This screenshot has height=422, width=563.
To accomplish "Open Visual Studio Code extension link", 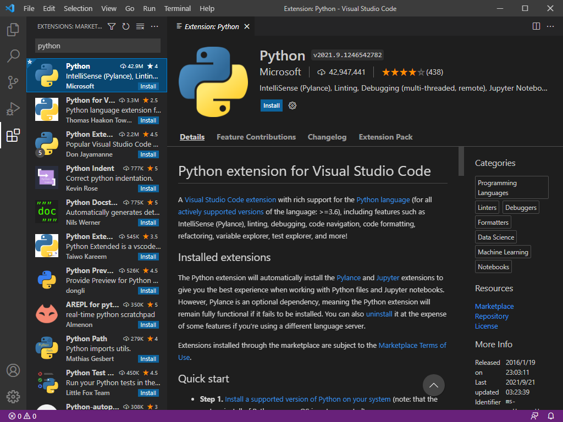I will pyautogui.click(x=230, y=200).
